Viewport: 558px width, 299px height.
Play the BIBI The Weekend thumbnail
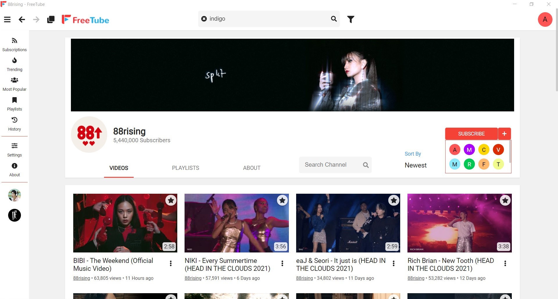[125, 223]
